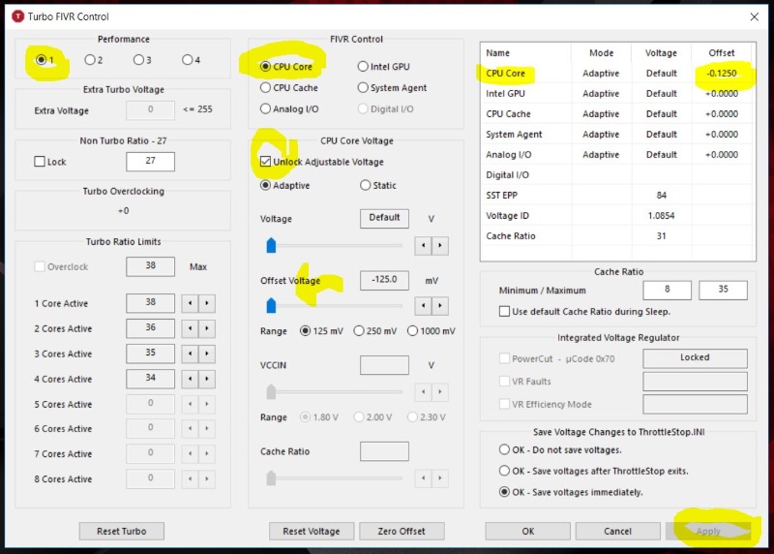
Task: Select Analog I/O row in voltage table
Action: pos(617,154)
